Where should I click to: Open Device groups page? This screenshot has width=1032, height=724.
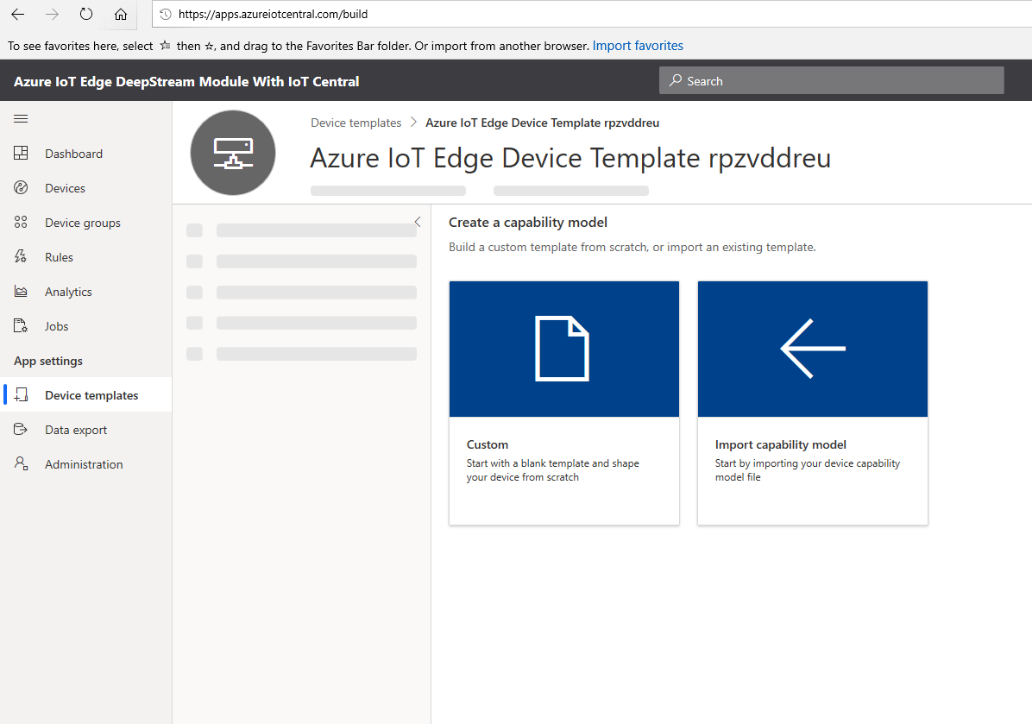pyautogui.click(x=83, y=223)
